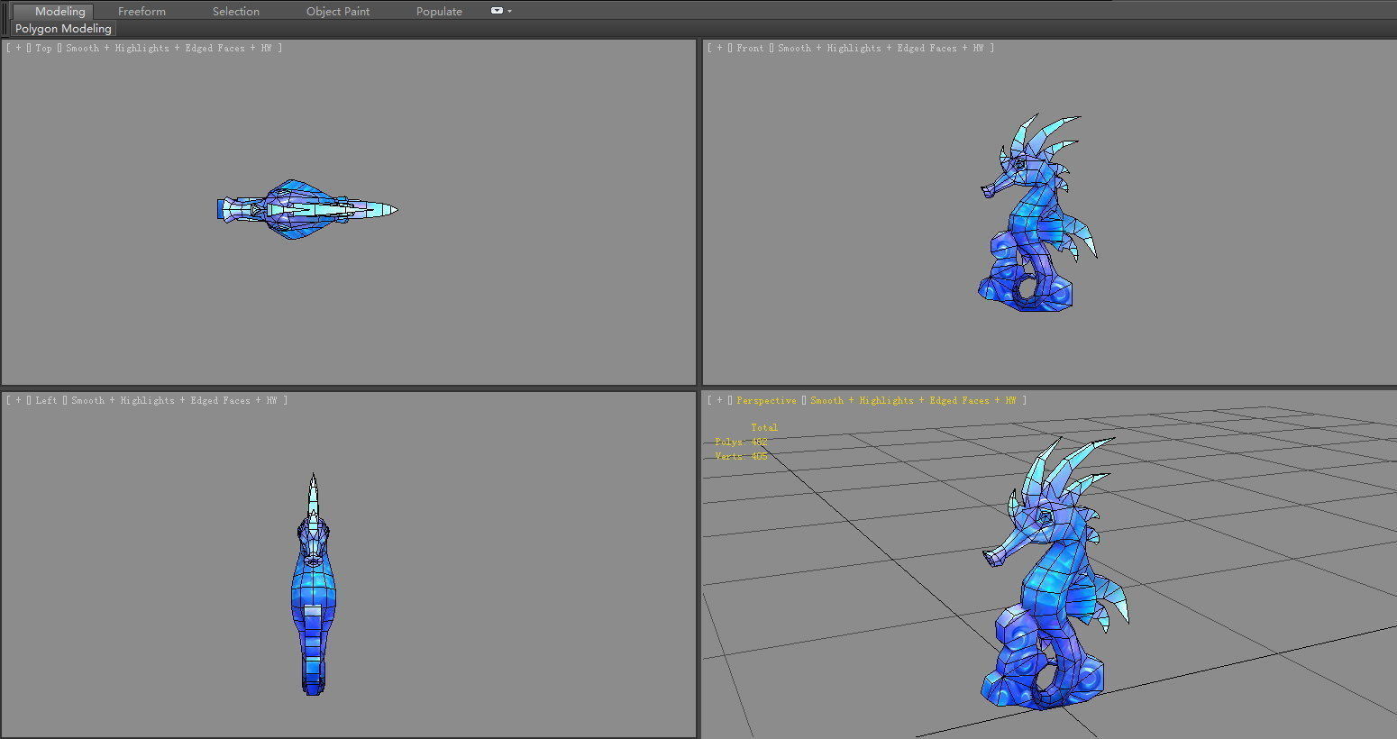Open the Selection ribbon tab
The image size is (1397, 739).
click(236, 12)
